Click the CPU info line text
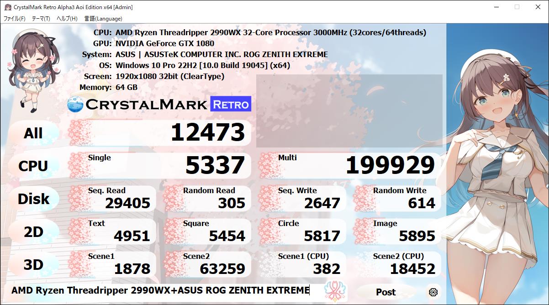 pyautogui.click(x=271, y=32)
